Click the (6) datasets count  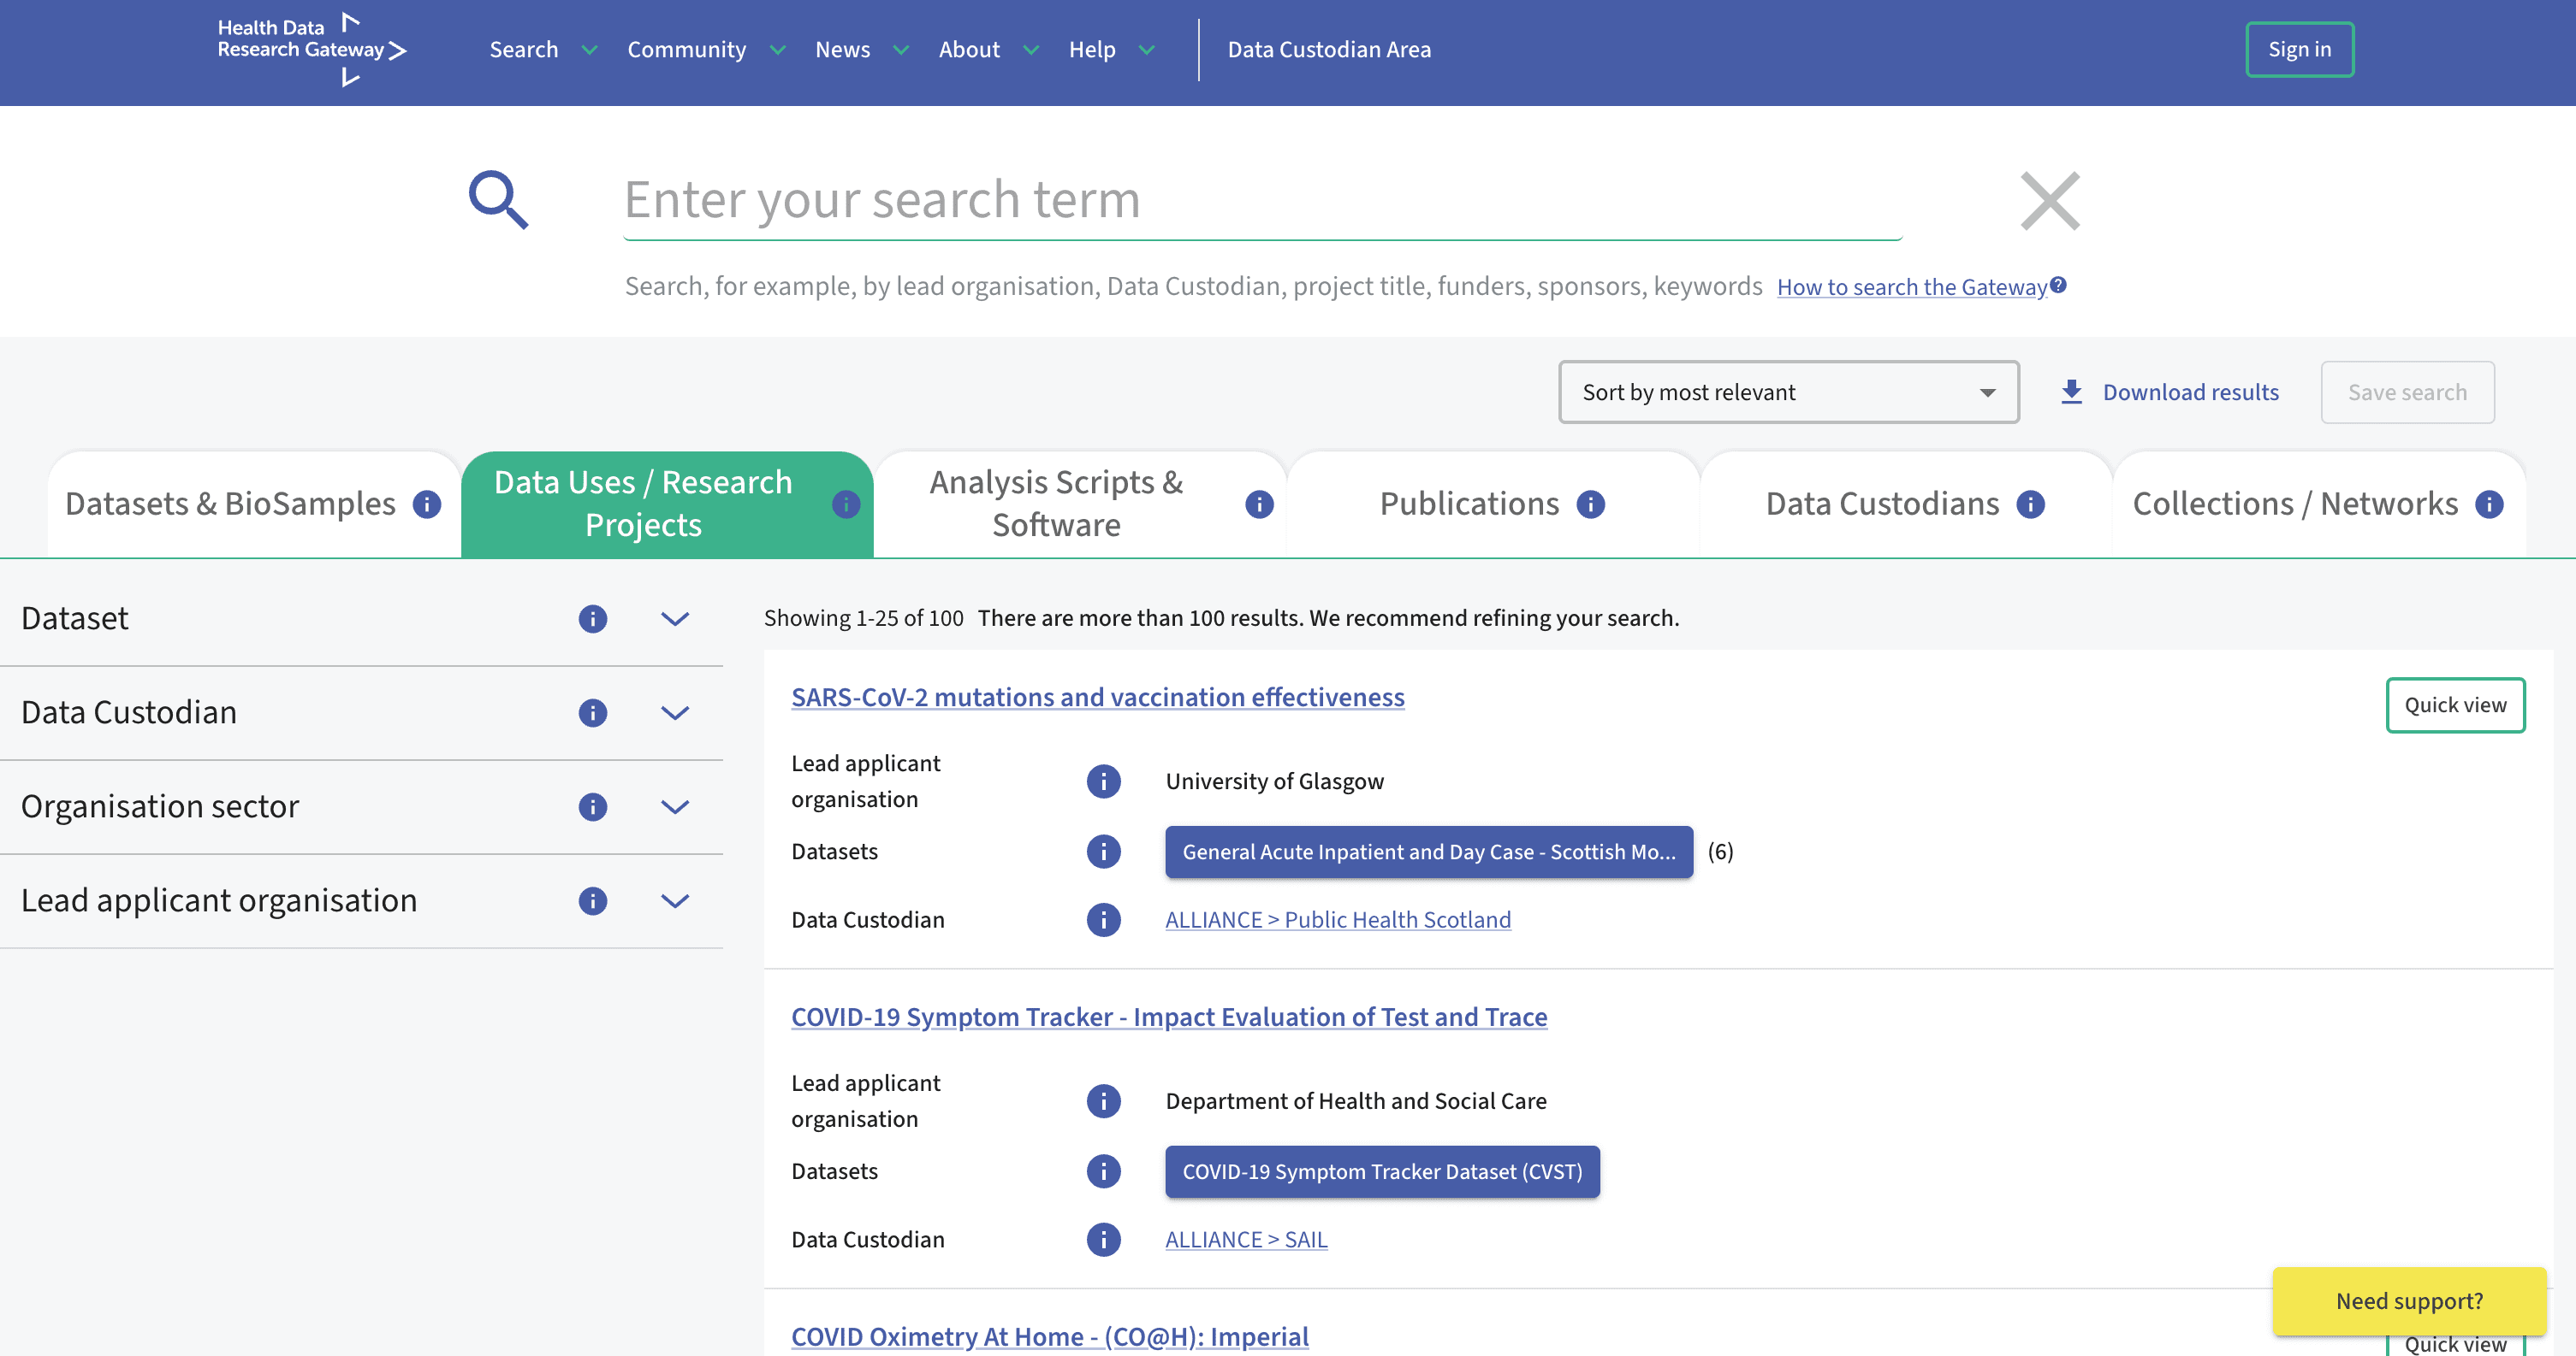(x=1720, y=852)
